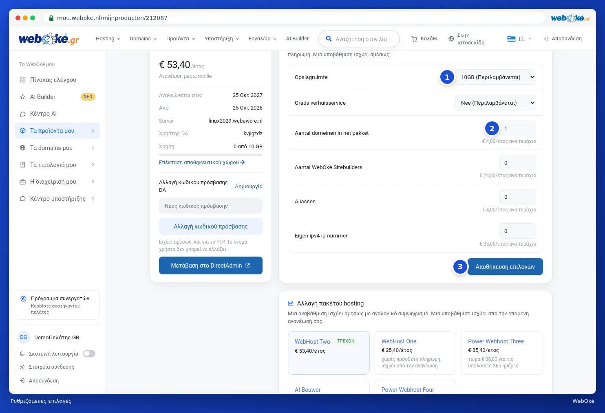The height and width of the screenshot is (413, 605).
Task: Open the Προϊόντα menu
Action: coord(181,39)
